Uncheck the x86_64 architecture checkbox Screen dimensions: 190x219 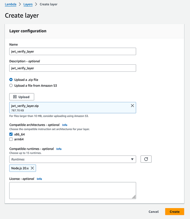[x=11, y=134]
